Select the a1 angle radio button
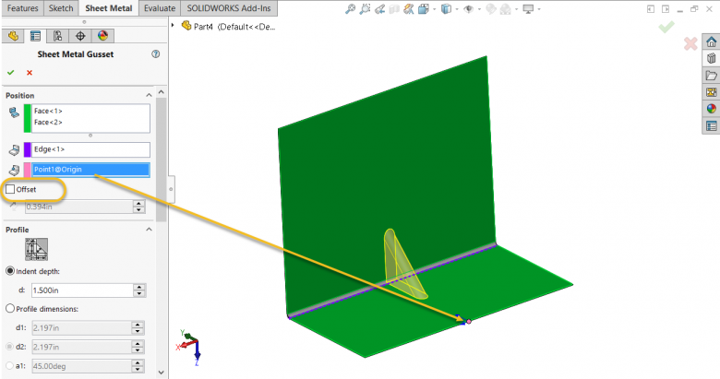The width and height of the screenshot is (720, 379). point(9,366)
